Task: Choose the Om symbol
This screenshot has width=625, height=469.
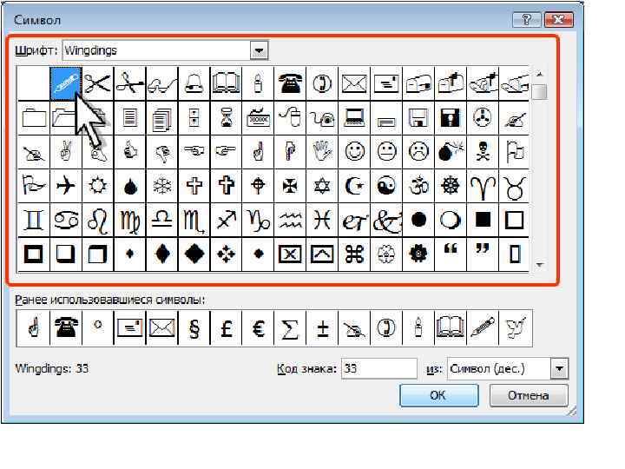Action: click(418, 186)
